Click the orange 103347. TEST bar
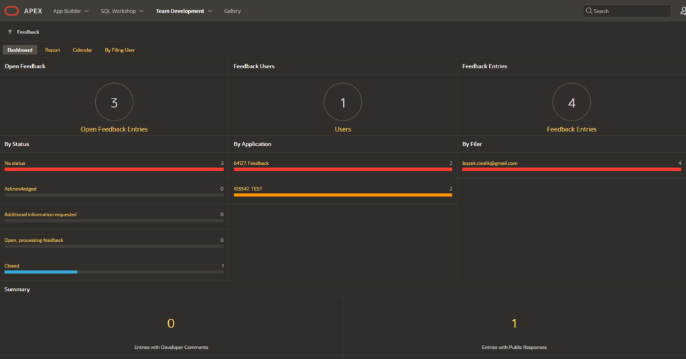This screenshot has width=686, height=359. (x=342, y=195)
